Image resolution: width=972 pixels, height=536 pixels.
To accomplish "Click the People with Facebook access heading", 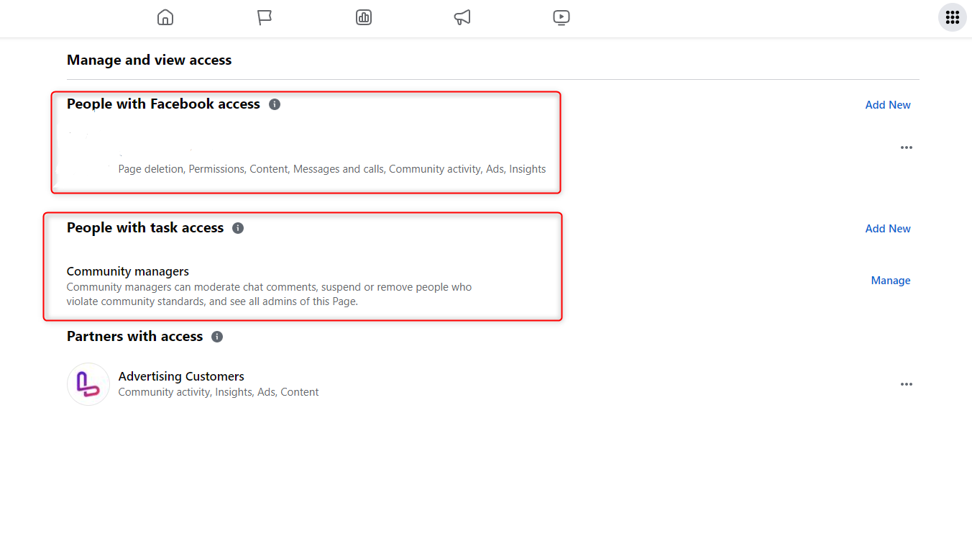I will point(163,104).
